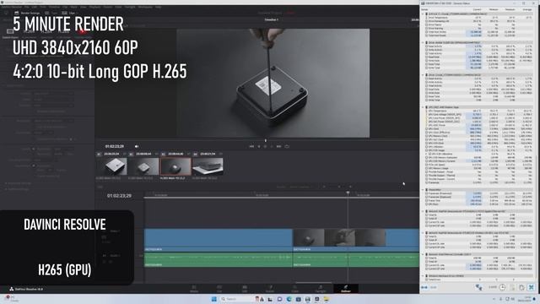This screenshot has height=304, width=540.
Task: Open the Timeline 1 dropdown above viewer
Action: click(272, 19)
